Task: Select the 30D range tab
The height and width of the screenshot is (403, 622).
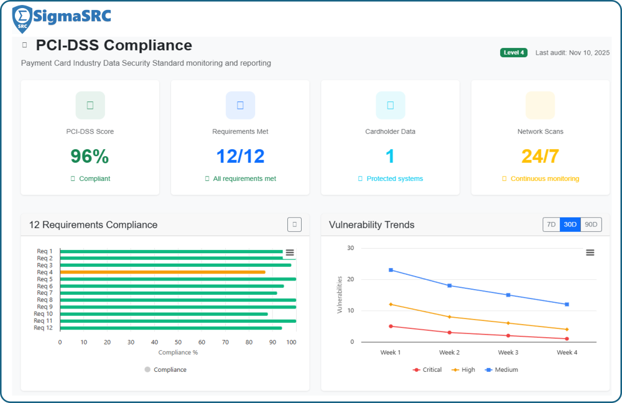Action: click(570, 225)
